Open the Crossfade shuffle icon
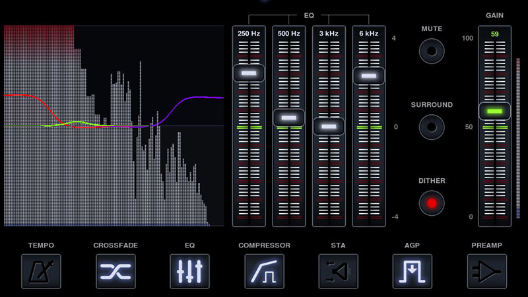 [x=115, y=271]
